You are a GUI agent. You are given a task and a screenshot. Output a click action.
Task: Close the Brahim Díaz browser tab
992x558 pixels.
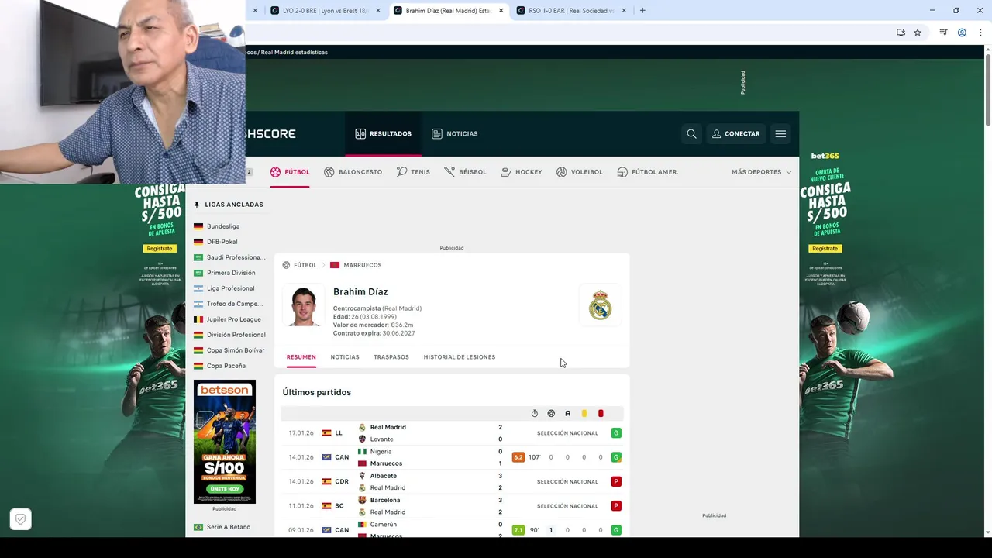(x=501, y=11)
